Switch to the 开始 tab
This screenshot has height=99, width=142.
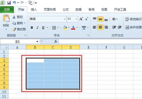[21, 10]
